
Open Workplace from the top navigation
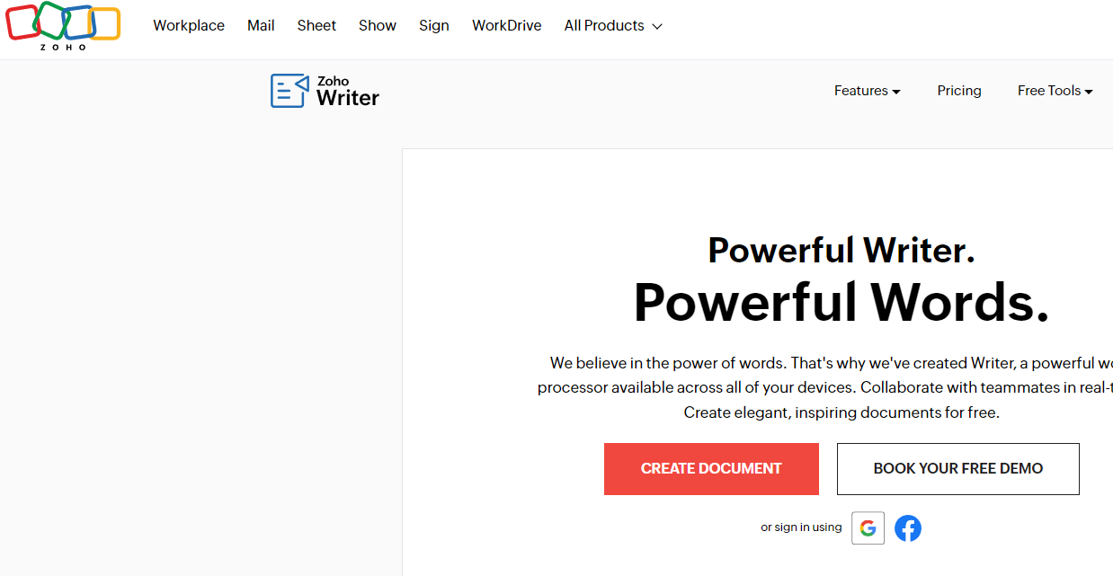pyautogui.click(x=188, y=25)
